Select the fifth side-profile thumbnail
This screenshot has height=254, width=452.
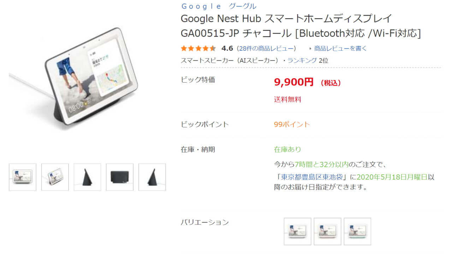click(152, 177)
